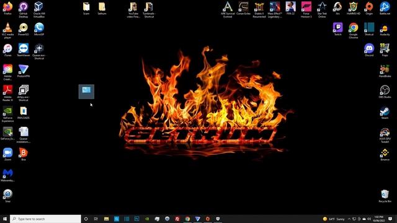Launch Oracle VM VirtualBox

coord(39,10)
